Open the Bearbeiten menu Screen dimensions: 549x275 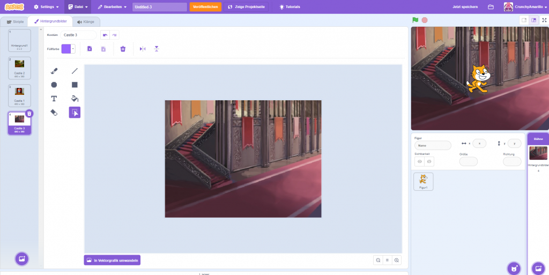112,7
